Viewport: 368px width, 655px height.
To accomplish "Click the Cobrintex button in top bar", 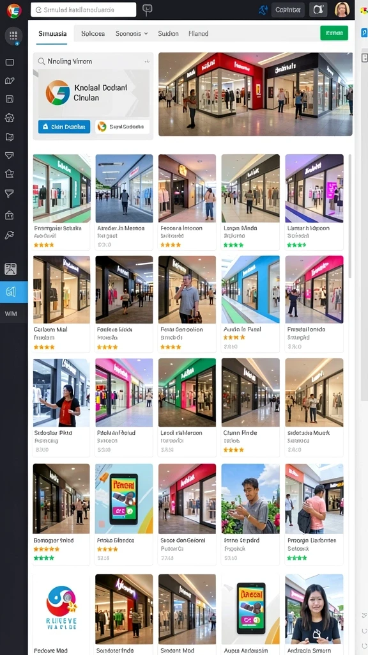I will (x=288, y=10).
